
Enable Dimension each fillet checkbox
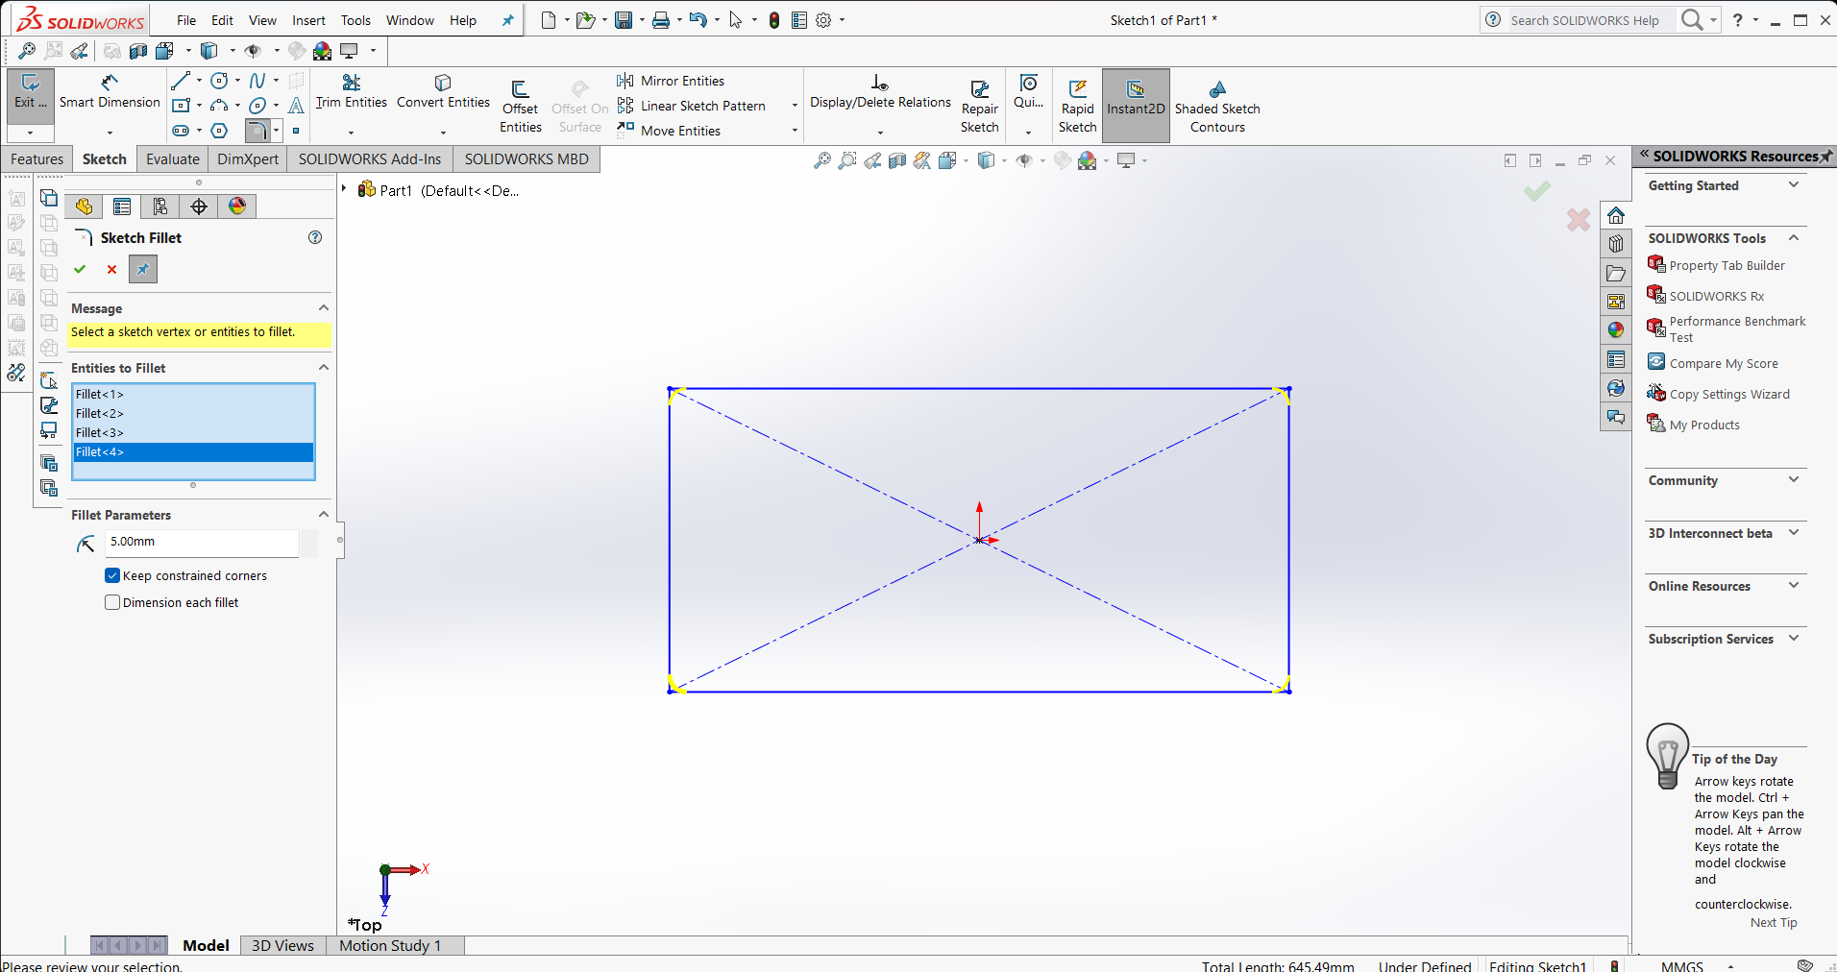tap(112, 603)
